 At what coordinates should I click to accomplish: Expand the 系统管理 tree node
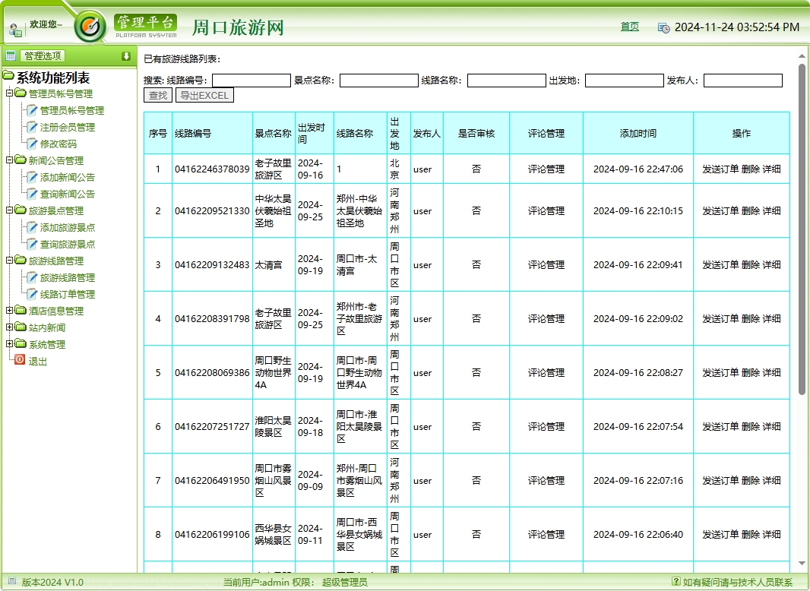[x=9, y=343]
